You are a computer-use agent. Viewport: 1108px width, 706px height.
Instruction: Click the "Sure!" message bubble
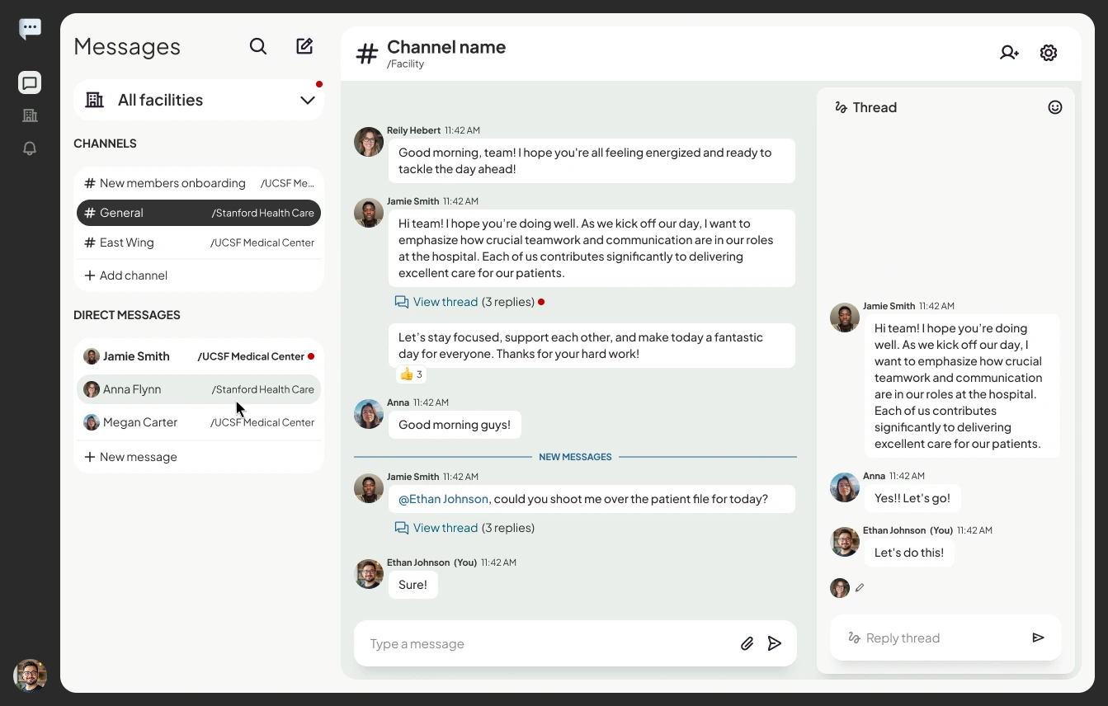(413, 585)
